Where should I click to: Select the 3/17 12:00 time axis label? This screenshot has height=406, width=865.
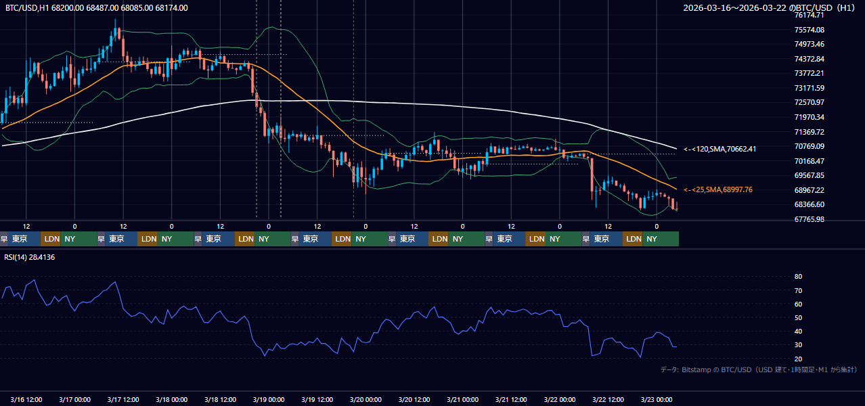[123, 399]
